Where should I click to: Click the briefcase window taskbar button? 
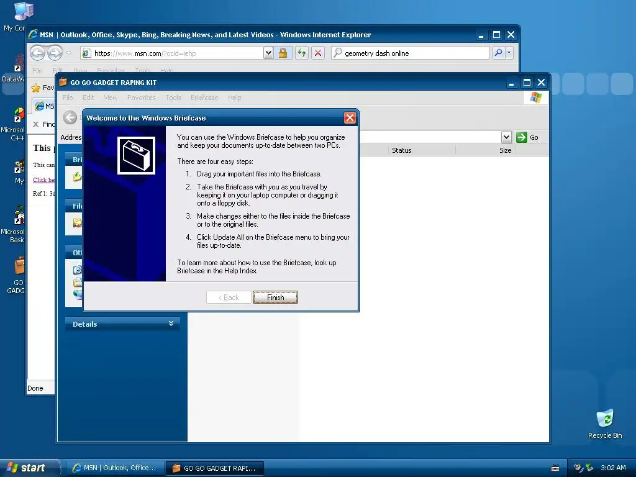tap(214, 468)
